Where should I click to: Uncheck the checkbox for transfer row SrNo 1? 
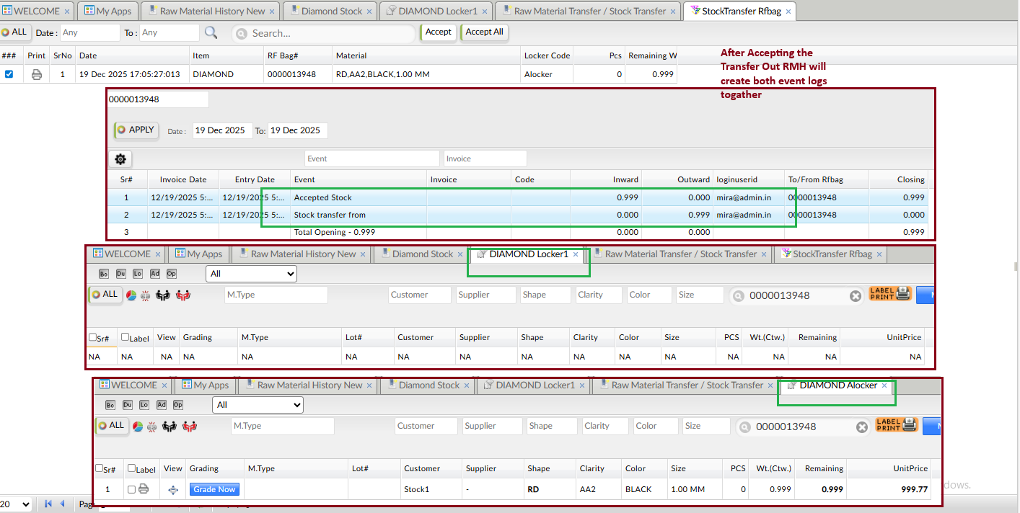(x=9, y=74)
